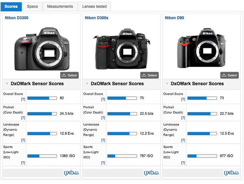Open the Specs tab
This screenshot has width=244, height=184.
coord(32,7)
